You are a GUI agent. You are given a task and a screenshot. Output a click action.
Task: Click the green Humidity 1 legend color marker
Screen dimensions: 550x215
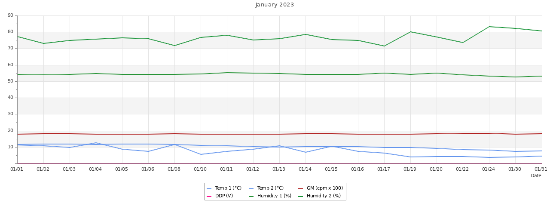251,197
